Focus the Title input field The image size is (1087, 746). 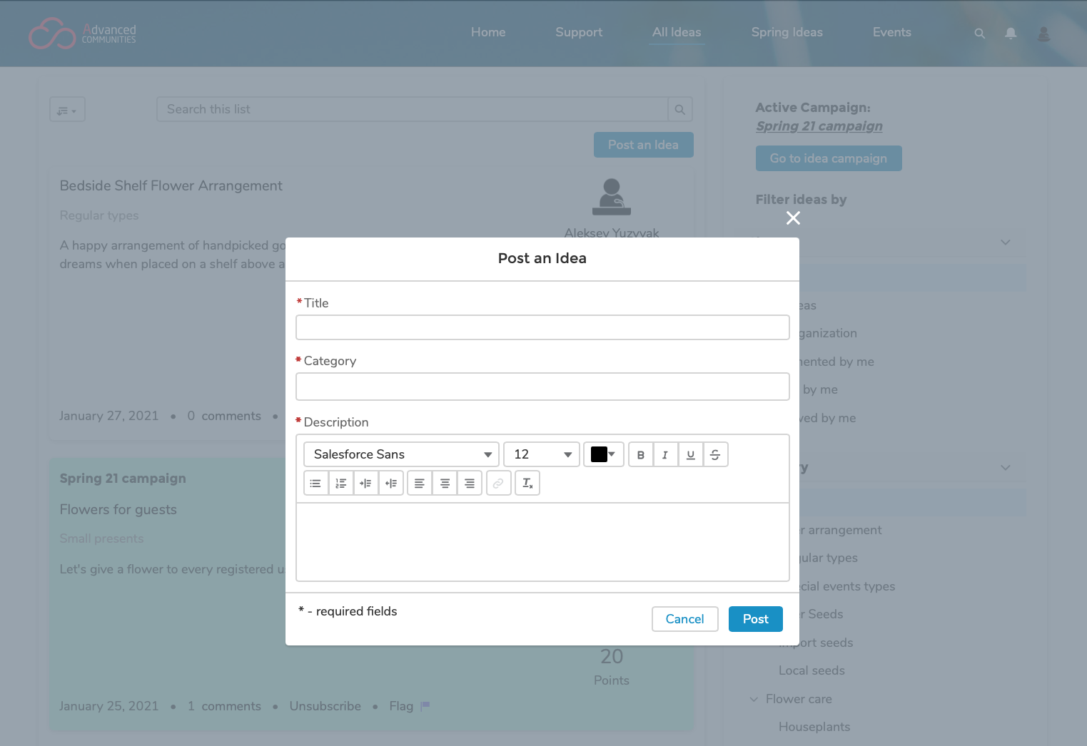(x=542, y=327)
